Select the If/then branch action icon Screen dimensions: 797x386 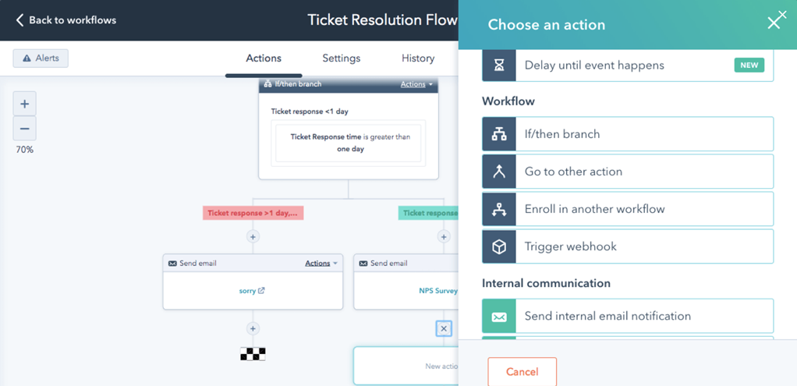(499, 134)
